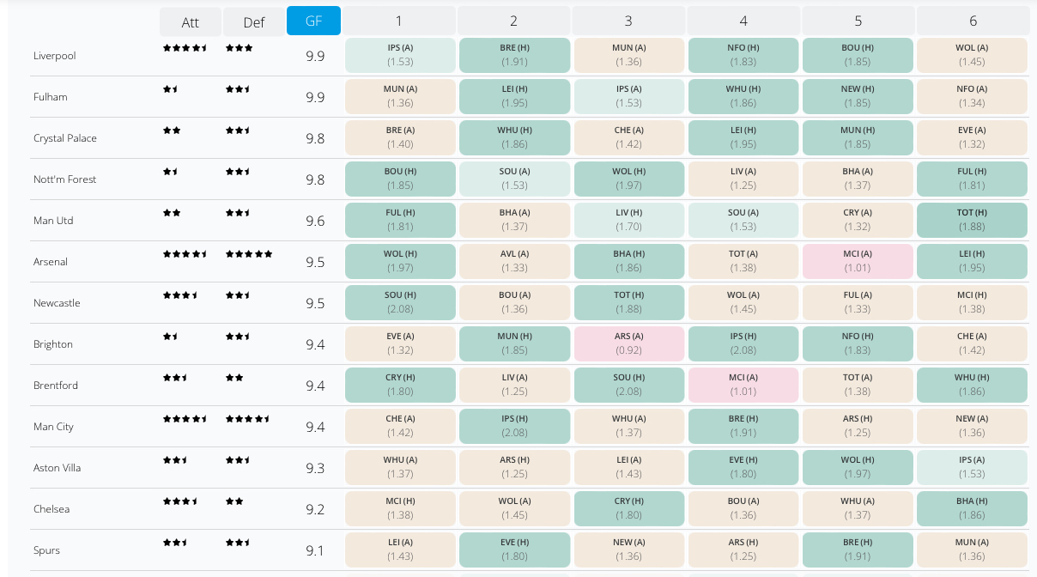Select gameweek column 1 header

pos(399,21)
